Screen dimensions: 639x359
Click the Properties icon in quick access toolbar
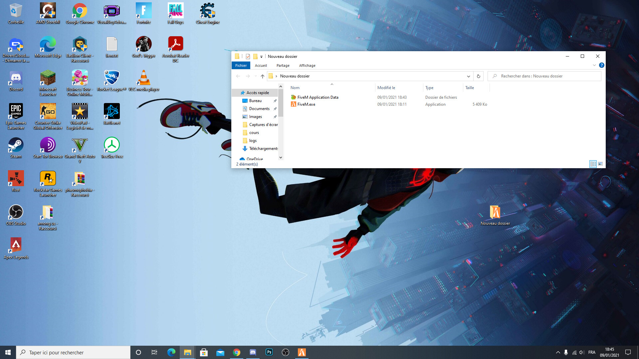tap(248, 57)
